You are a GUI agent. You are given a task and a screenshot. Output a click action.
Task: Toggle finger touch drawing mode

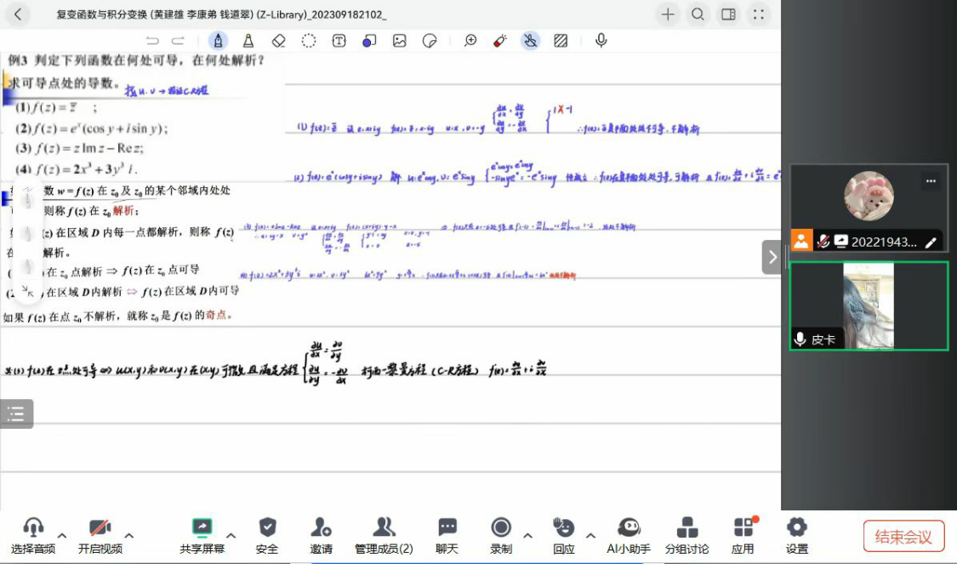[x=530, y=40]
